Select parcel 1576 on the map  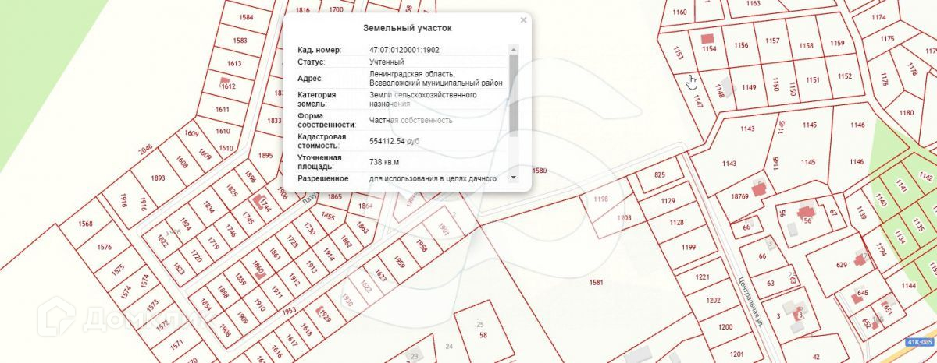point(105,247)
